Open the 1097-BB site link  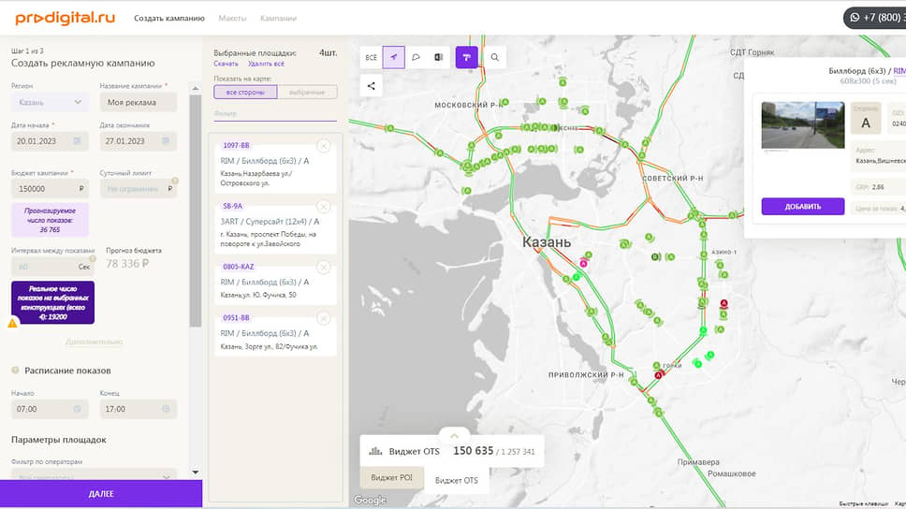[x=236, y=146]
